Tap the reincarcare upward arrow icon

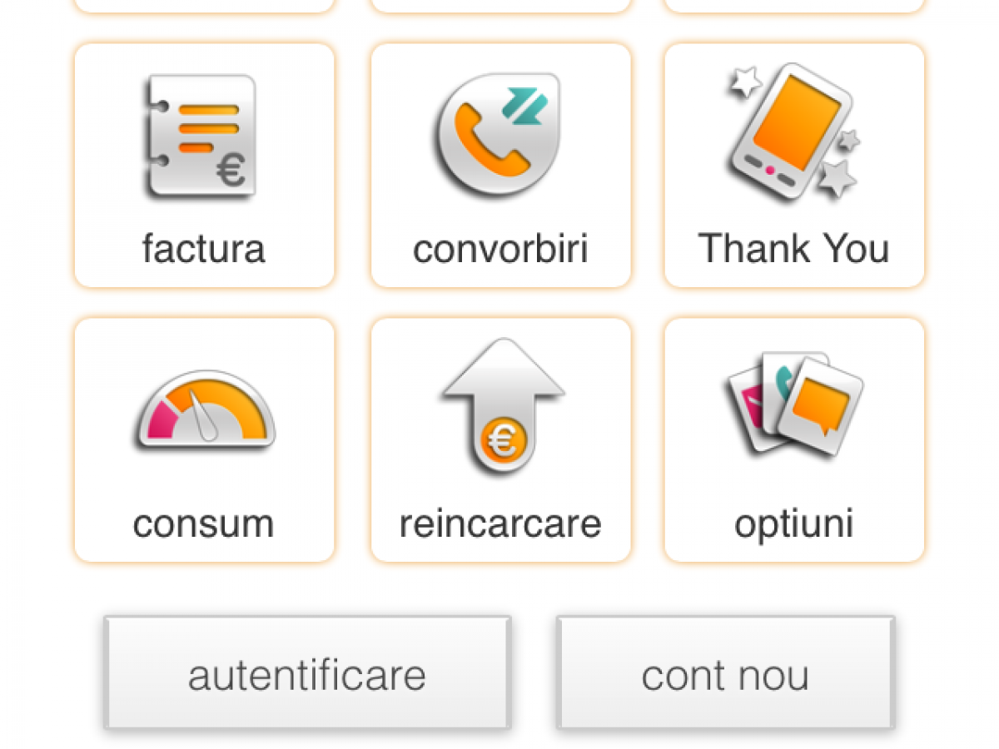point(503,406)
